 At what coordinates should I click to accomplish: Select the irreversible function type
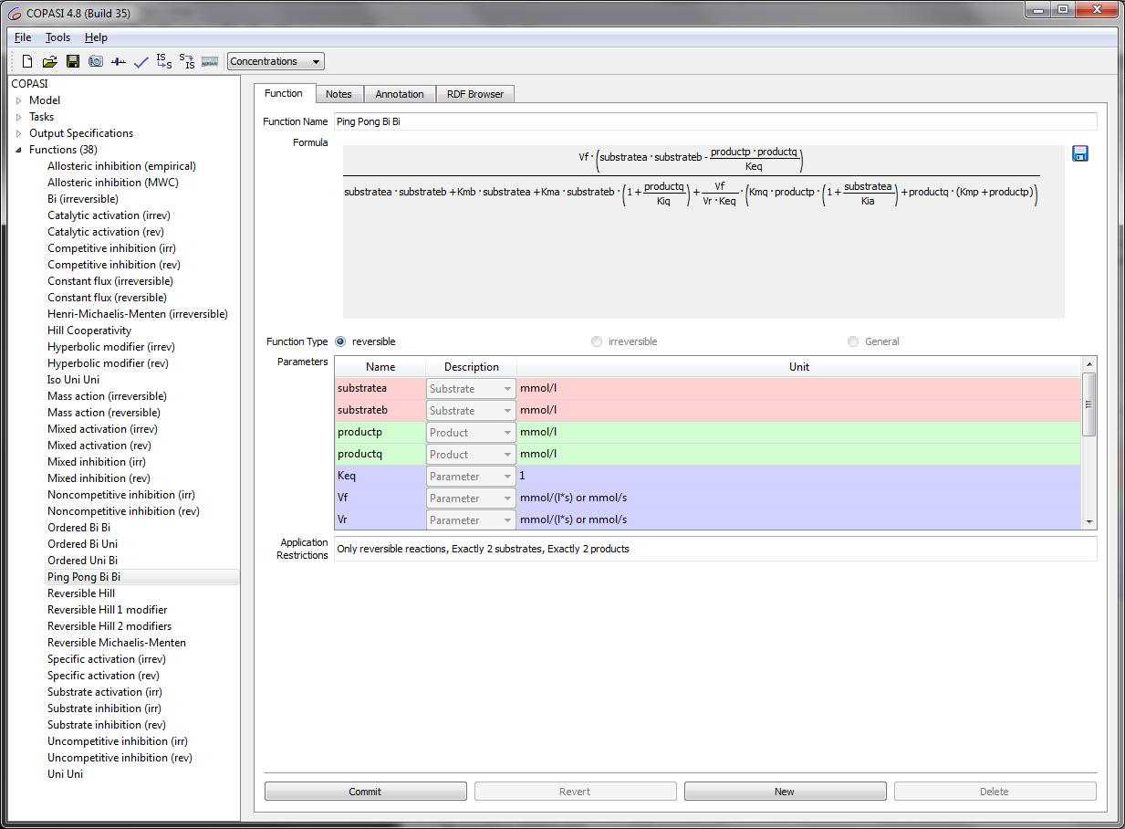(x=597, y=341)
